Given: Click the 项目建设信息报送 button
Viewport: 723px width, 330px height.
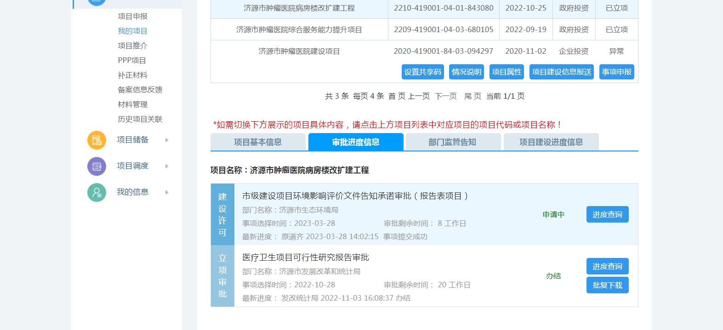Looking at the screenshot, I should [x=562, y=72].
